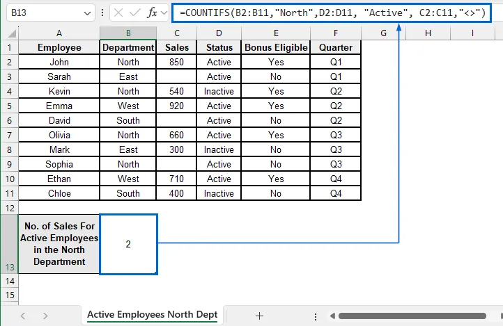Click into the COUNTIFS formula bar
This screenshot has height=326, width=503.
pyautogui.click(x=332, y=13)
